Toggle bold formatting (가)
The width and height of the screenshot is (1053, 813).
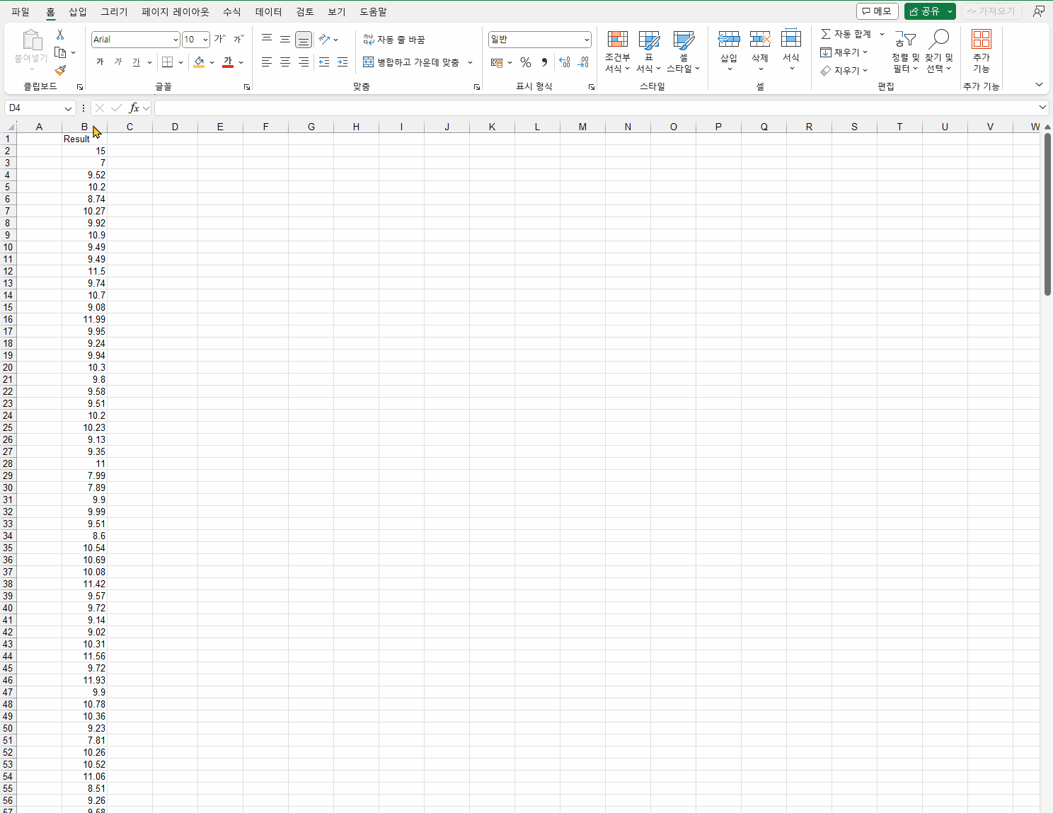pyautogui.click(x=100, y=62)
